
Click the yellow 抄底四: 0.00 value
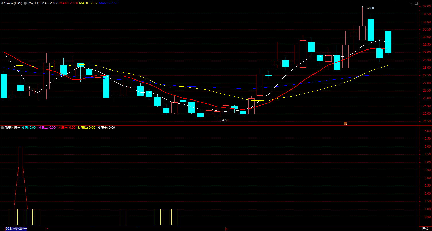87,128
